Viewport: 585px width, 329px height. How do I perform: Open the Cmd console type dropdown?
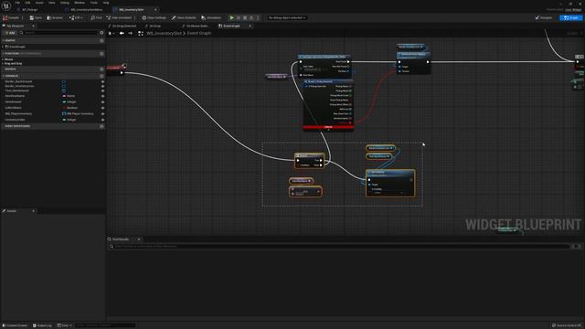pos(65,325)
